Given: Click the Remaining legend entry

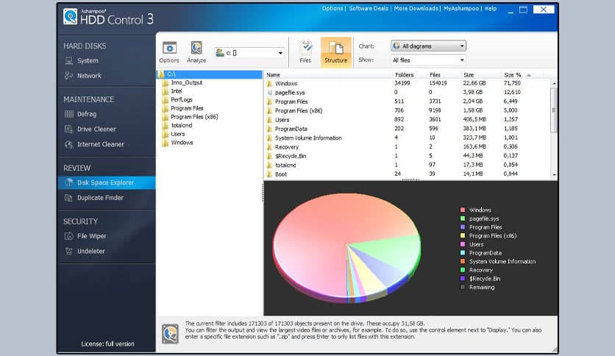Looking at the screenshot, I should pos(477,288).
